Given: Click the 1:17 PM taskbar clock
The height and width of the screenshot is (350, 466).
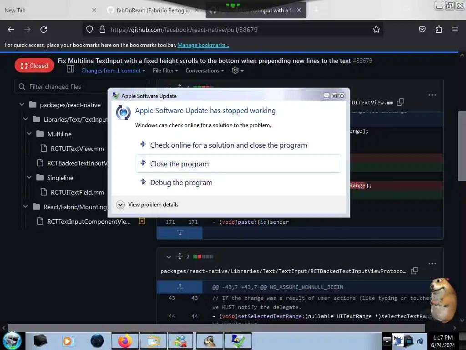Looking at the screenshot, I should tap(443, 341).
